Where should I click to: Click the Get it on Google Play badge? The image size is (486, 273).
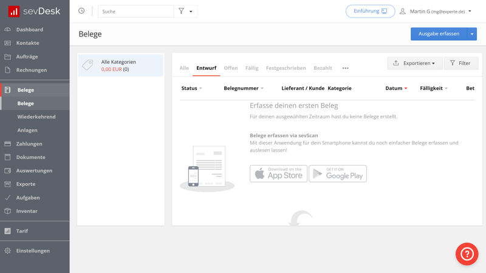(338, 174)
